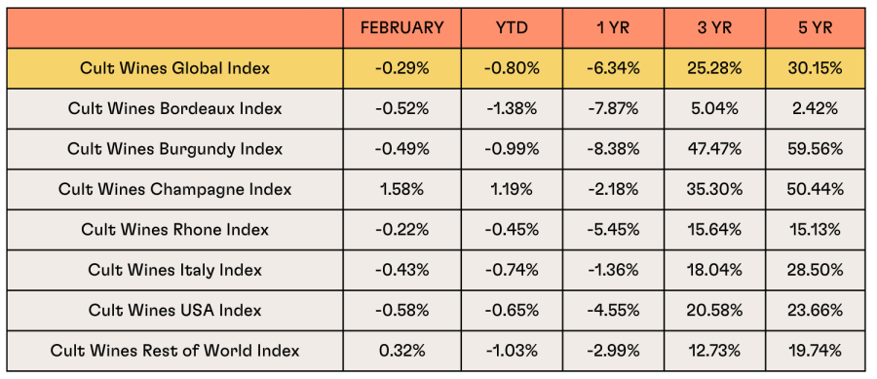This screenshot has width=877, height=379.
Task: Select Cult Wines Rhone Index label
Action: (x=175, y=229)
